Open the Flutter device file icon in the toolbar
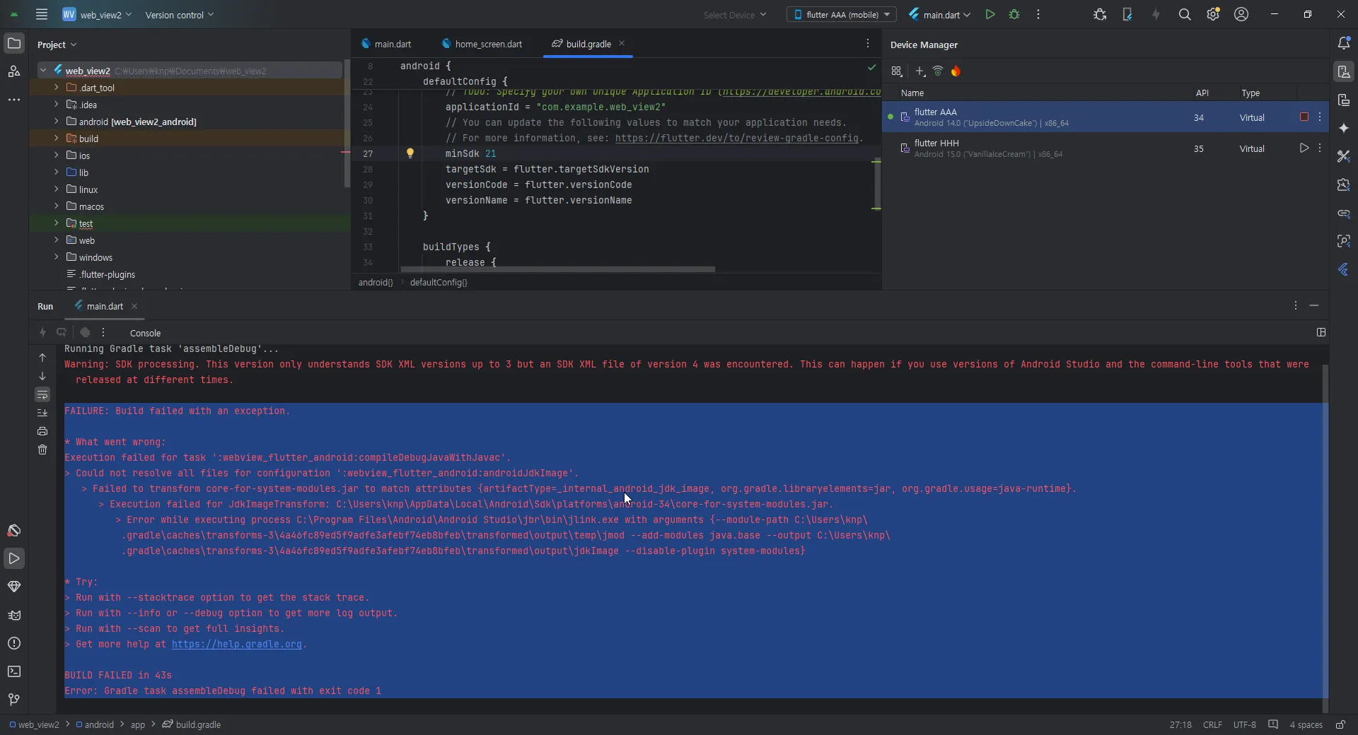1358x735 pixels. [x=1127, y=14]
